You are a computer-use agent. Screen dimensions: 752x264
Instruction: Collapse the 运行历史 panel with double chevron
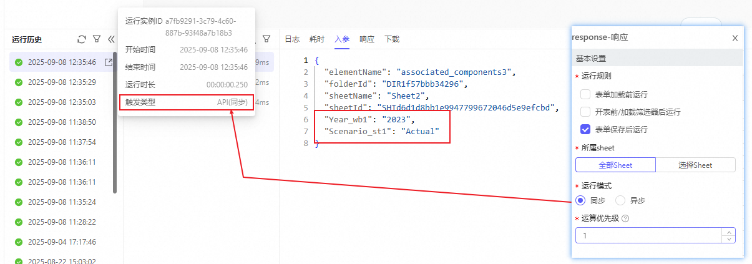pyautogui.click(x=111, y=39)
